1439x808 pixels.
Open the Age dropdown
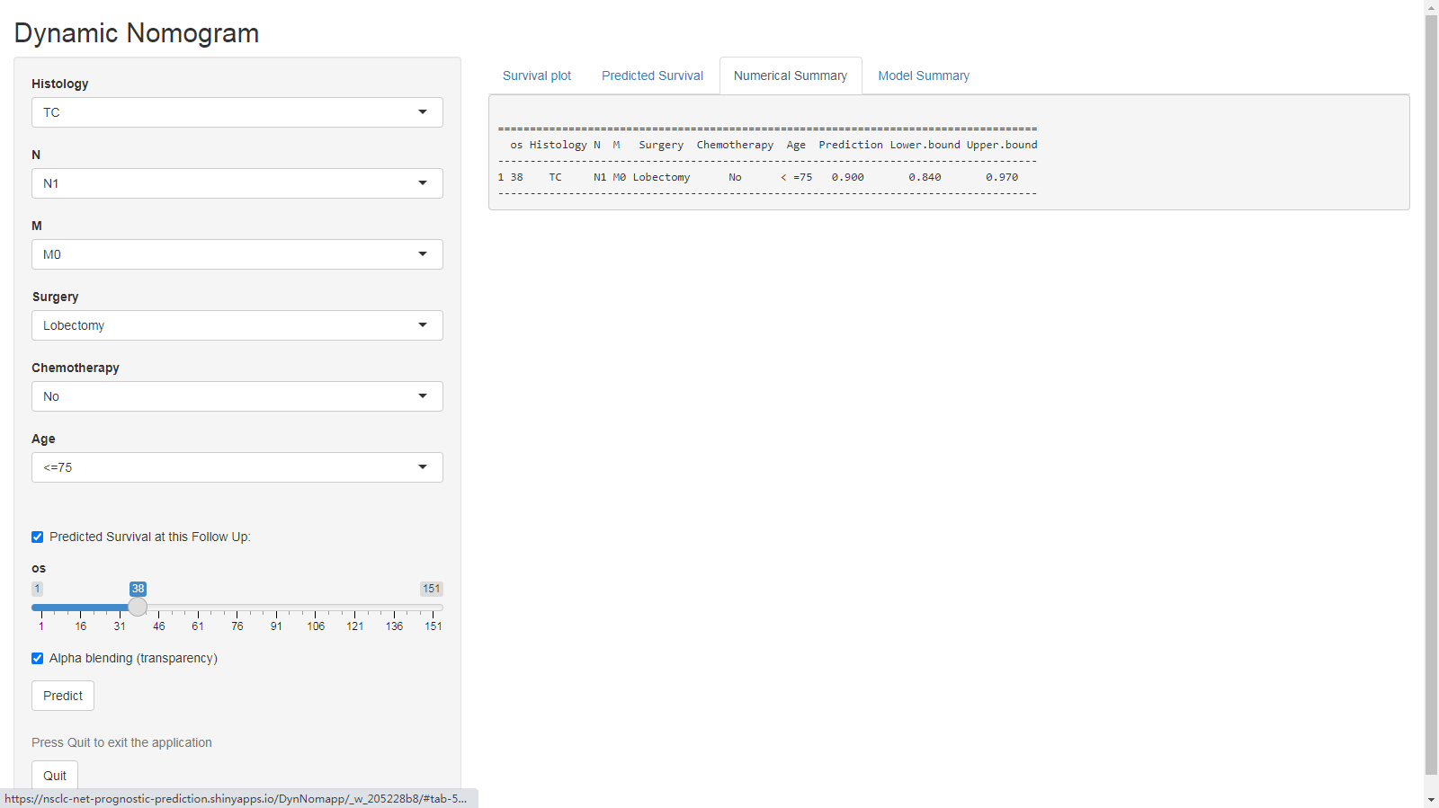pyautogui.click(x=237, y=467)
